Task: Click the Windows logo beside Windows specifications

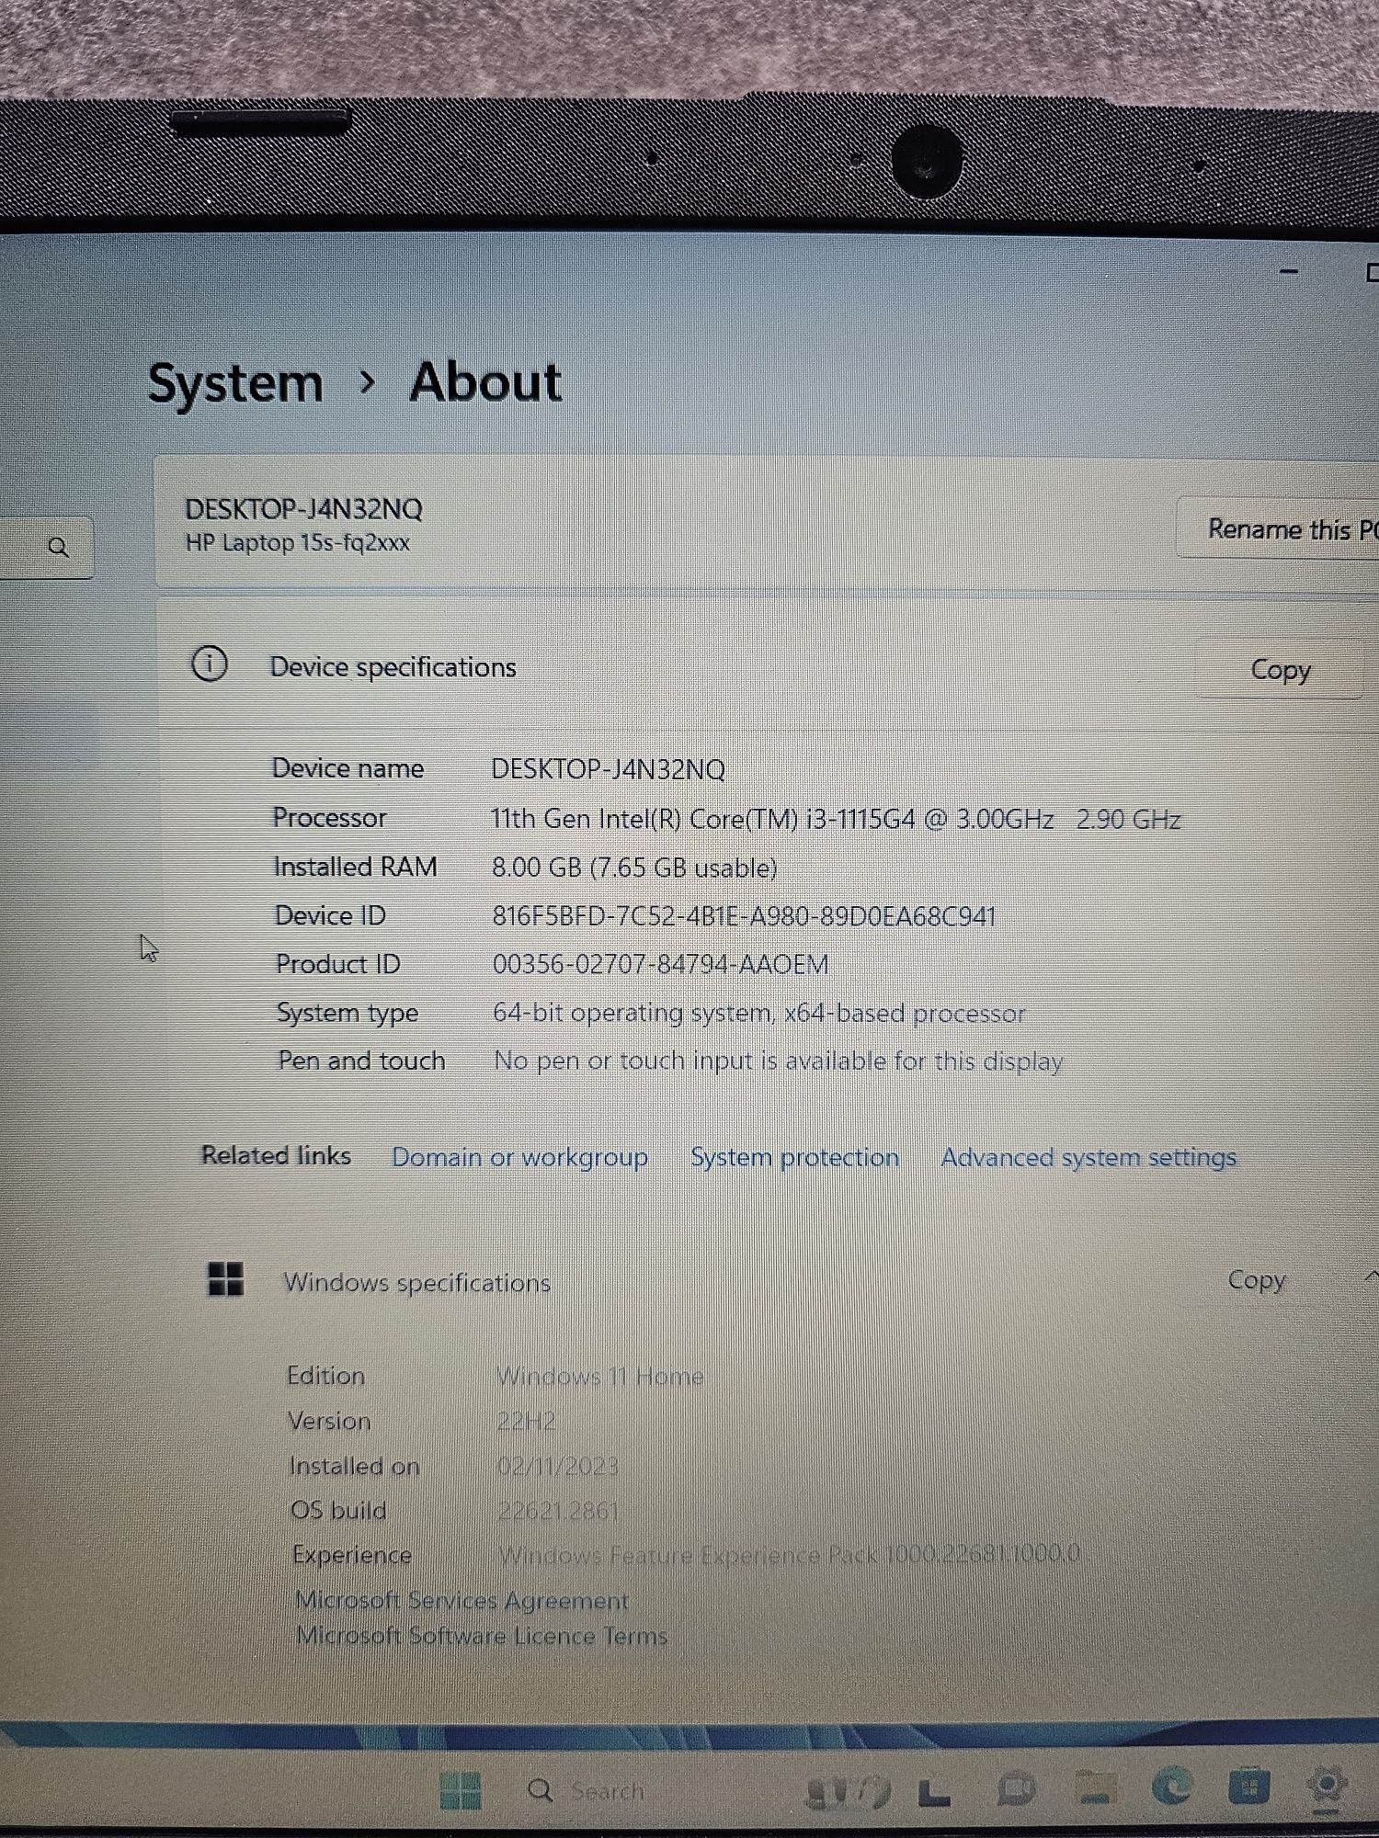Action: click(x=225, y=1278)
